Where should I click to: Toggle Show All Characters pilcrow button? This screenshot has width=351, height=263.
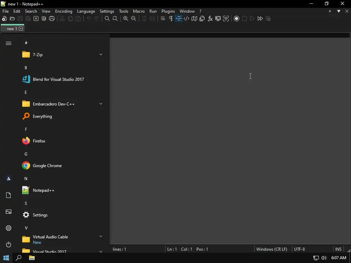coord(171,18)
